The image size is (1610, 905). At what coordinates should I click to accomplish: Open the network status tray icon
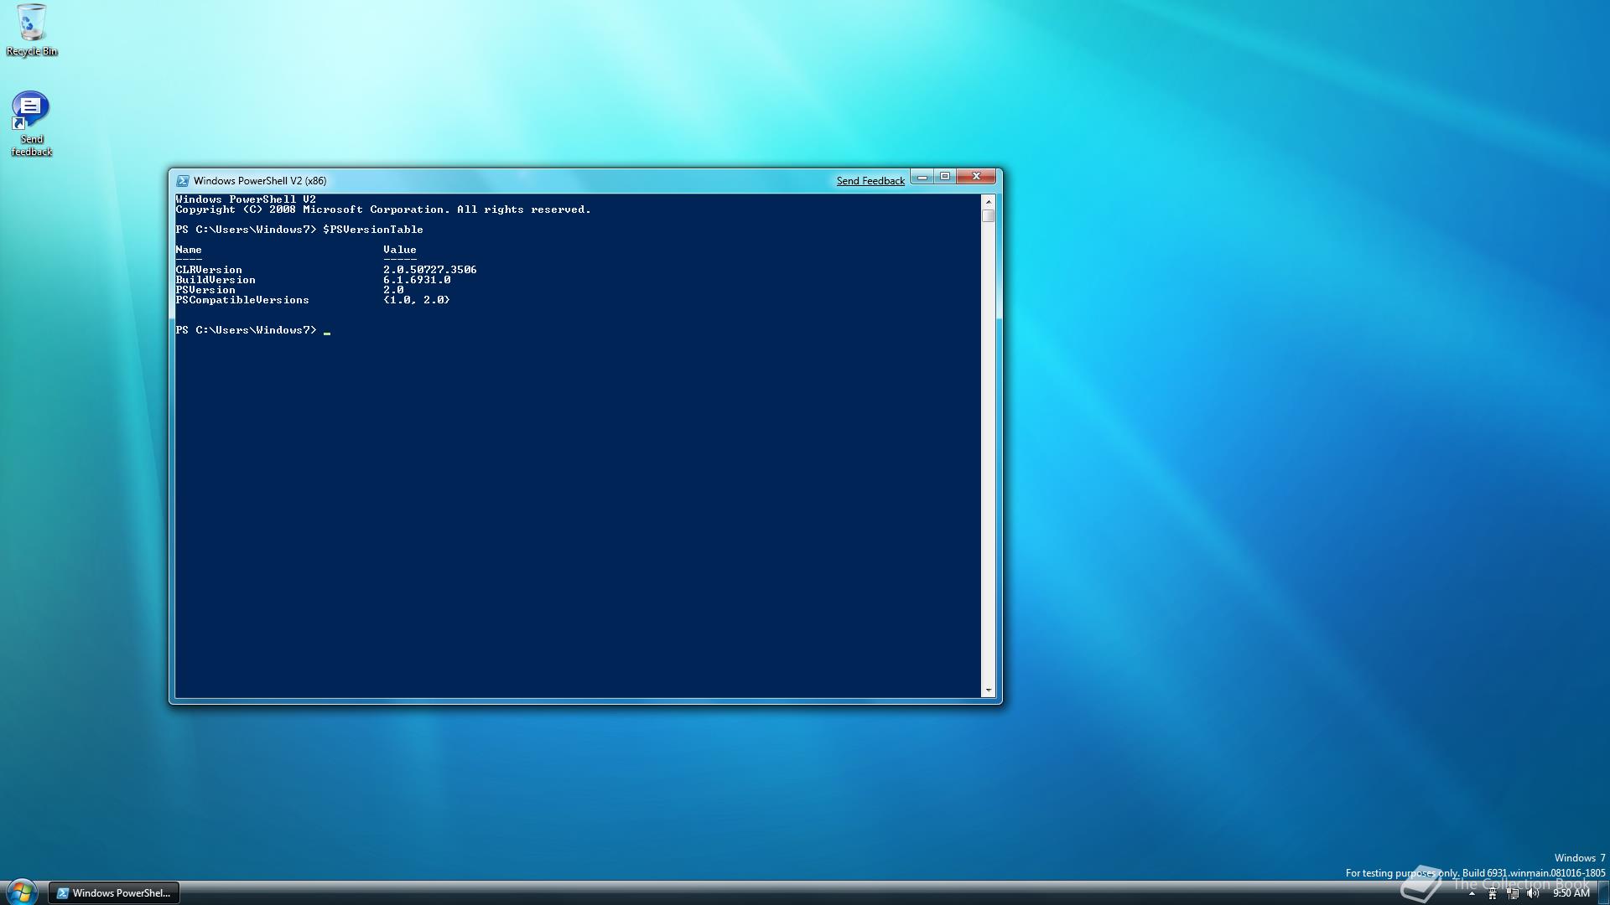tap(1513, 893)
